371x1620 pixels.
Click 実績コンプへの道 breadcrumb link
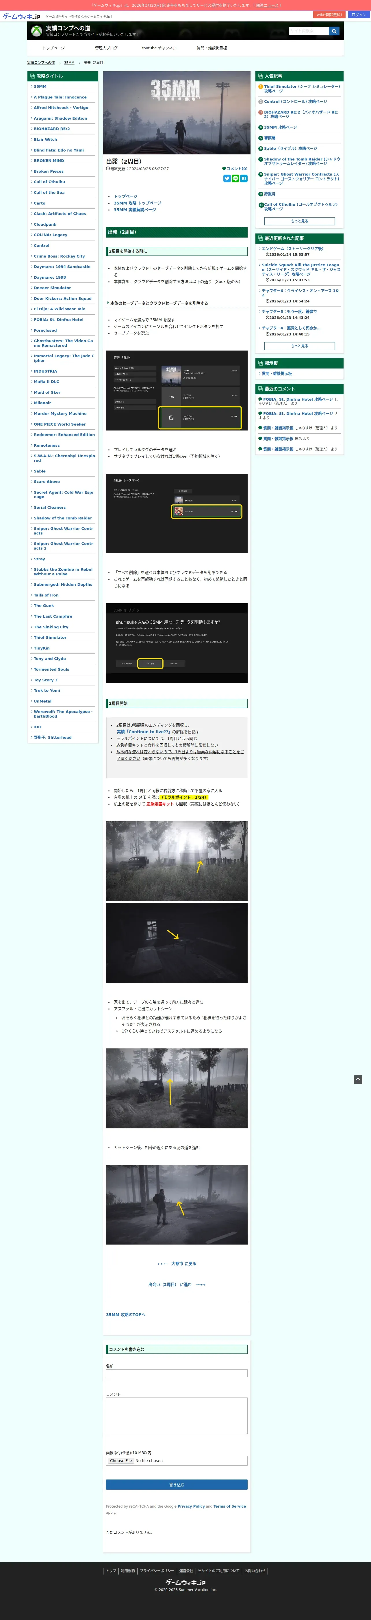pyautogui.click(x=41, y=63)
